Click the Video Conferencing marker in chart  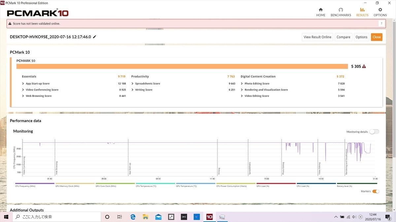(x=24, y=165)
